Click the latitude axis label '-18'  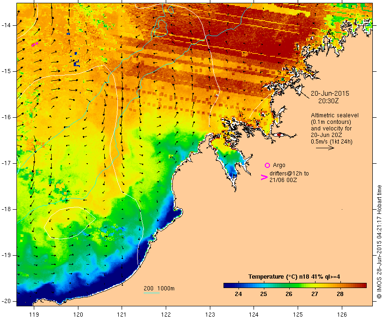(x=6, y=209)
